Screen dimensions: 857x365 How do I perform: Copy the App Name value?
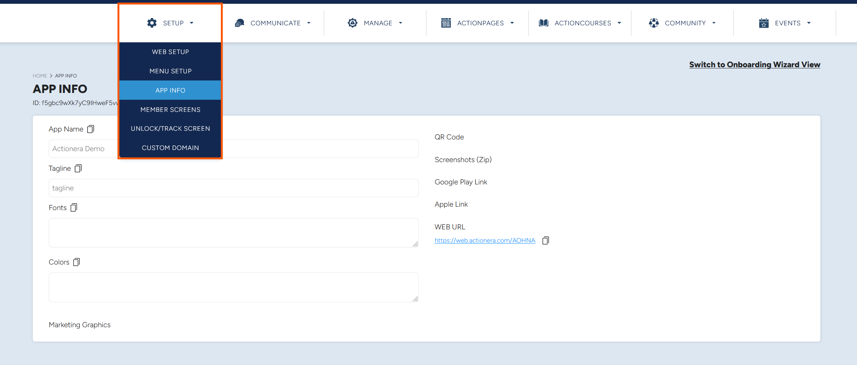coord(91,129)
